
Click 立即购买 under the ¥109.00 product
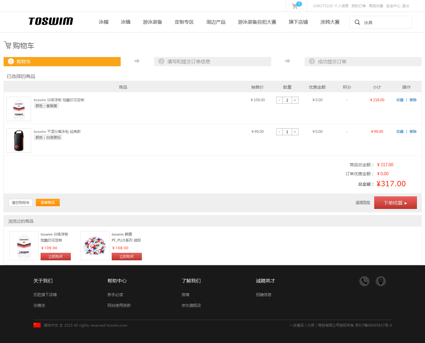[56, 257]
